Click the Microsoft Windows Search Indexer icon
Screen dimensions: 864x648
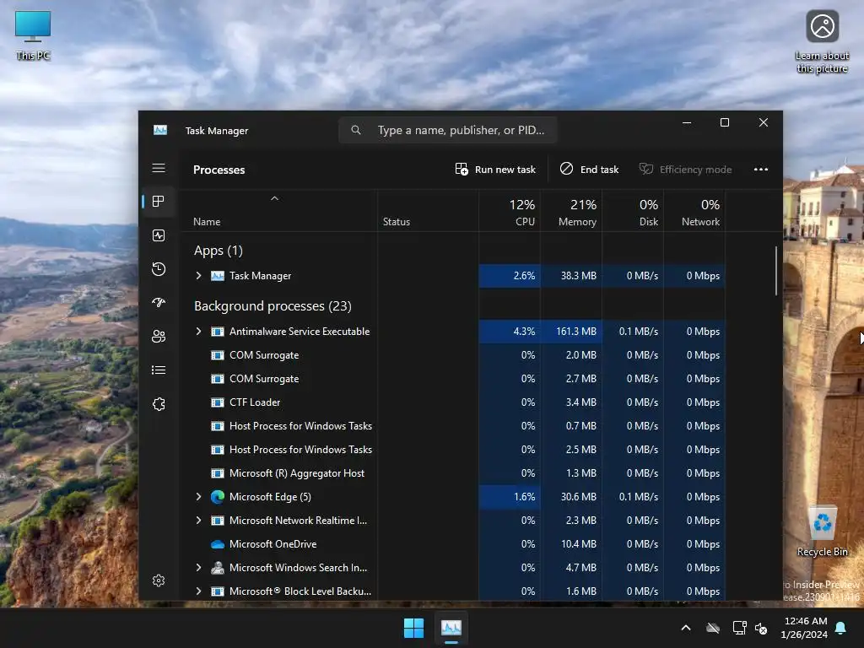tap(218, 568)
